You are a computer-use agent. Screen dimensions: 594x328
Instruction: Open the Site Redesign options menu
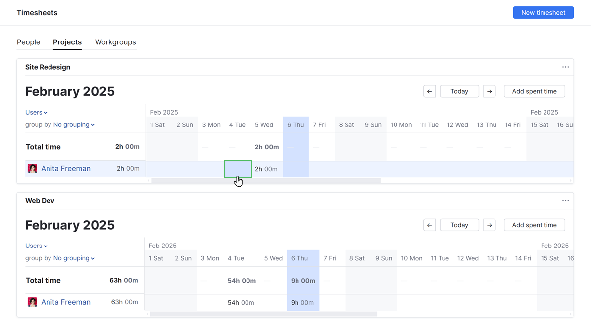[x=565, y=67]
